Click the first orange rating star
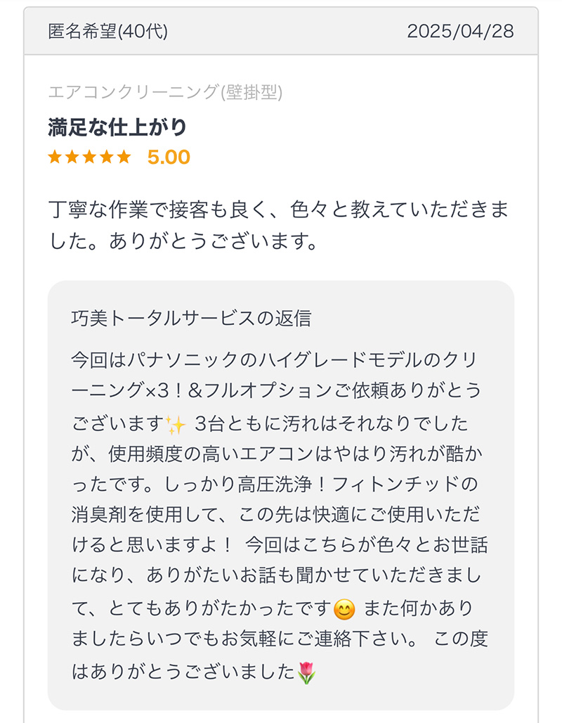Image resolution: width=562 pixels, height=723 pixels. [x=55, y=157]
